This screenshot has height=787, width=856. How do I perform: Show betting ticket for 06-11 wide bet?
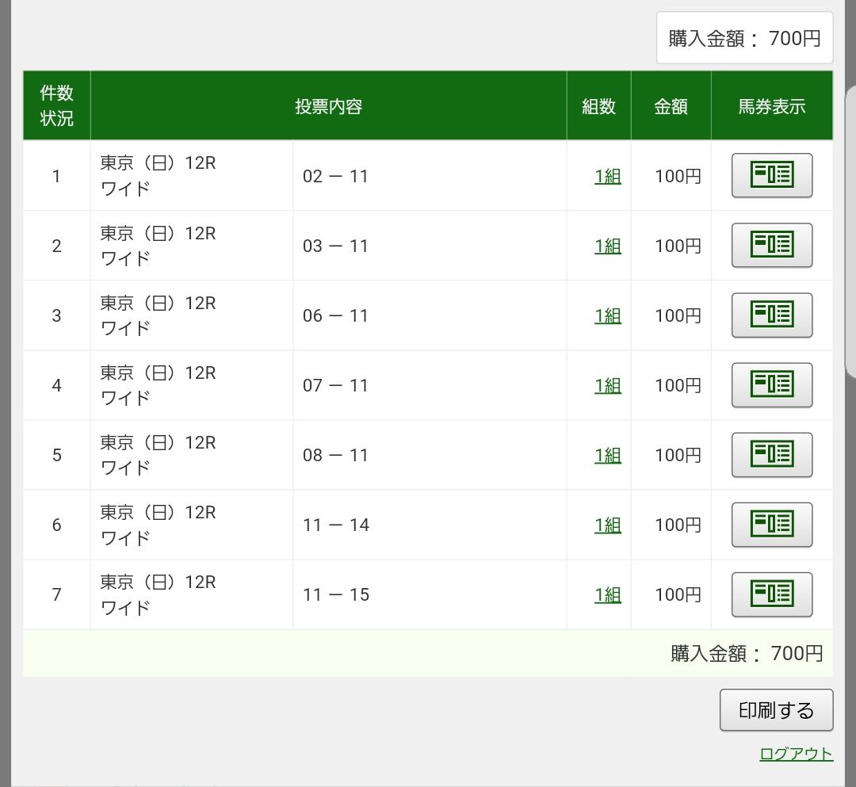[x=771, y=315]
